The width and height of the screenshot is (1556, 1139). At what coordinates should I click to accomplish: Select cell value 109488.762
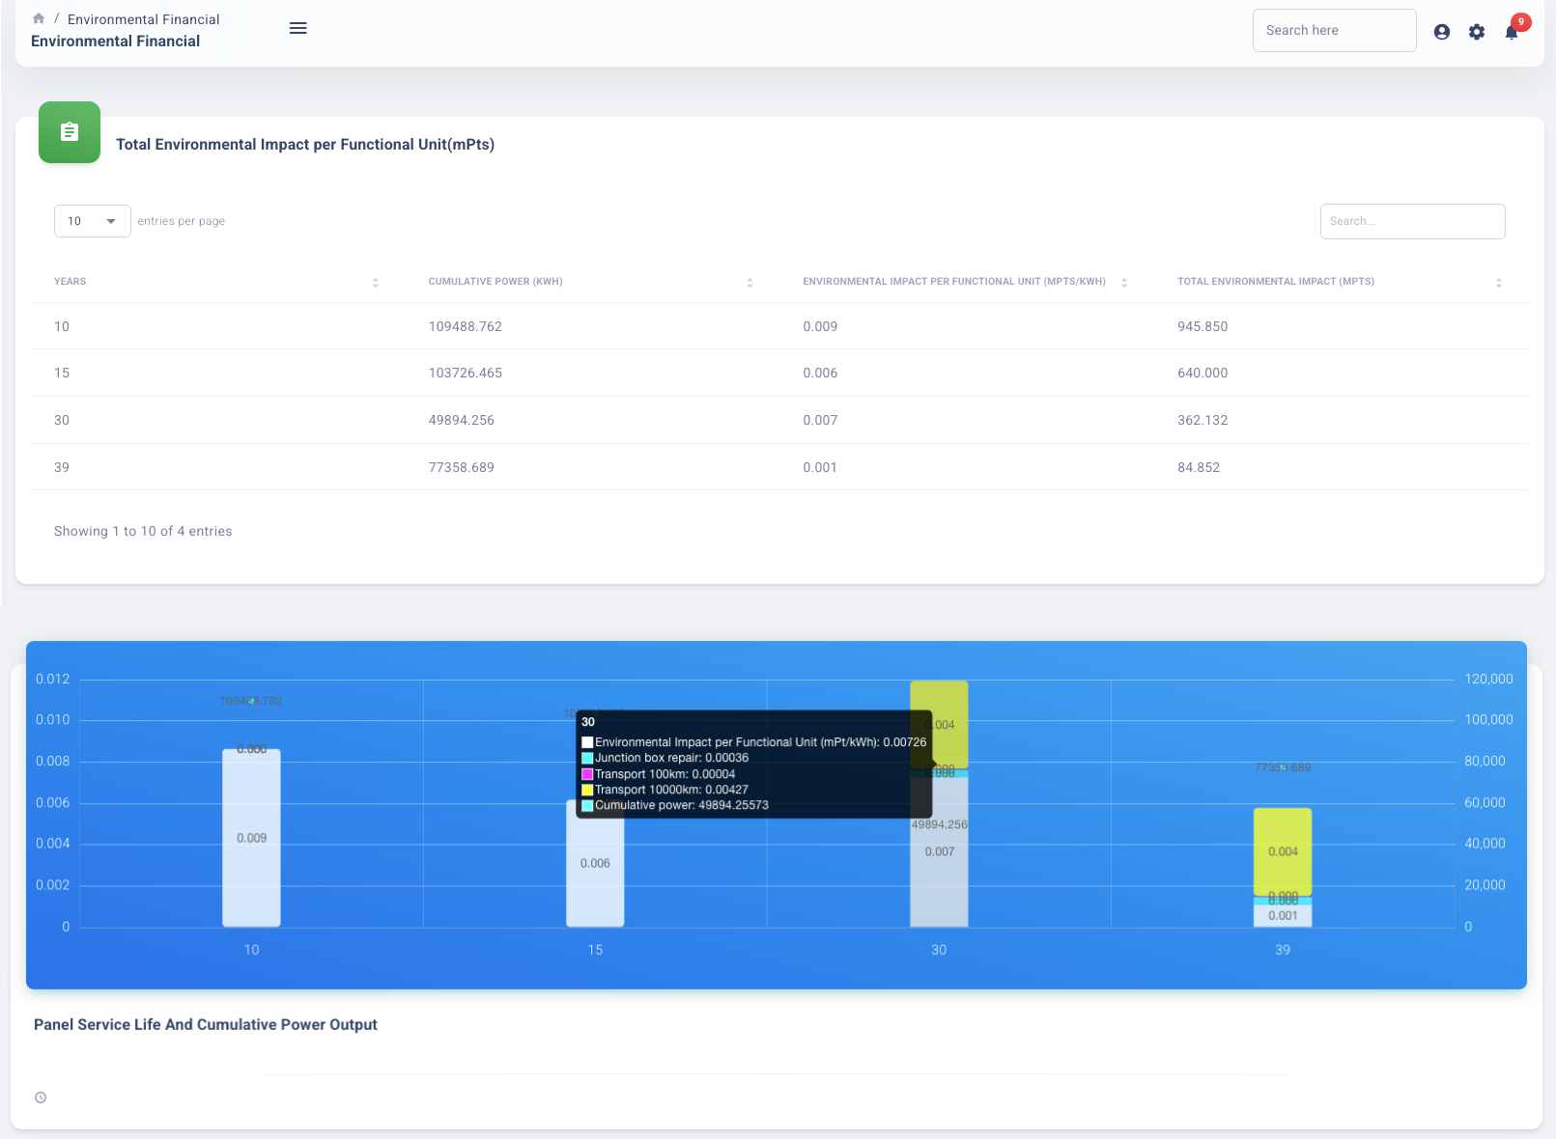466,326
